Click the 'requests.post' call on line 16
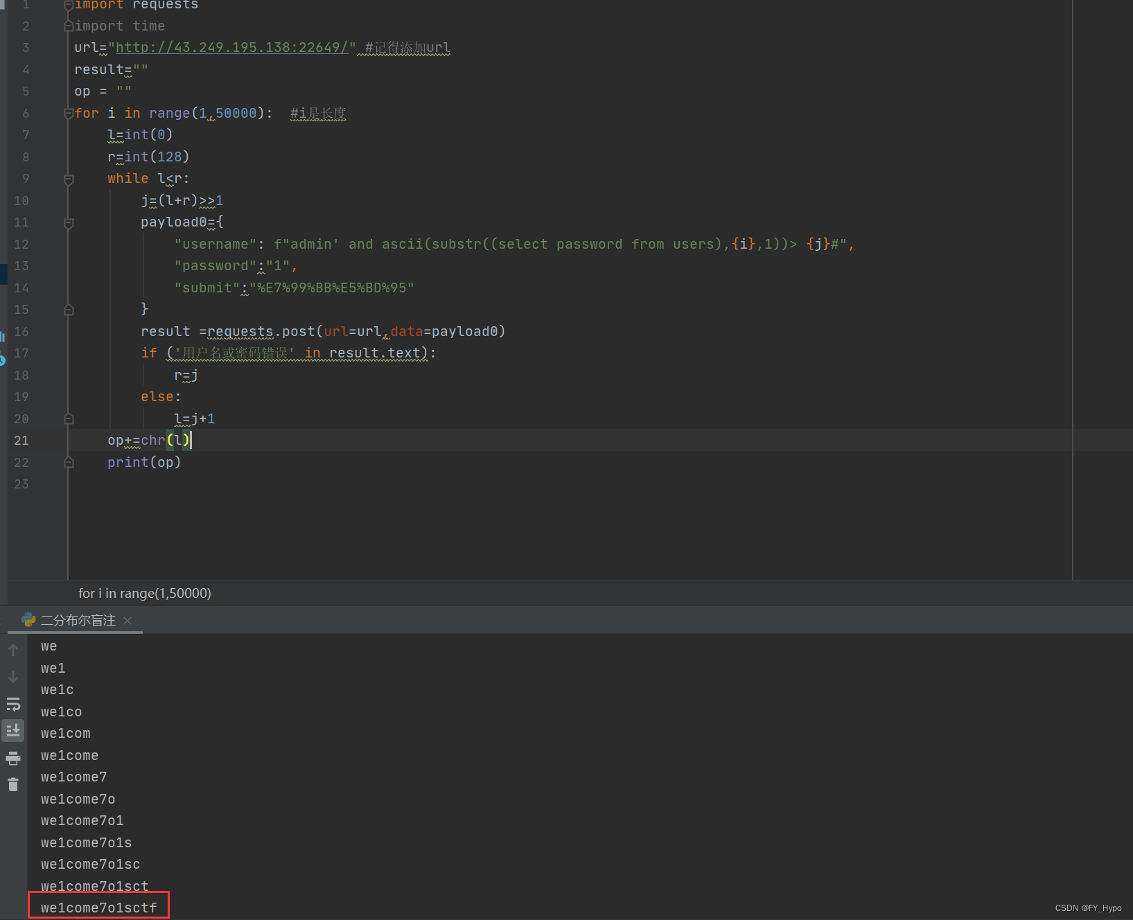The image size is (1133, 920). (261, 331)
